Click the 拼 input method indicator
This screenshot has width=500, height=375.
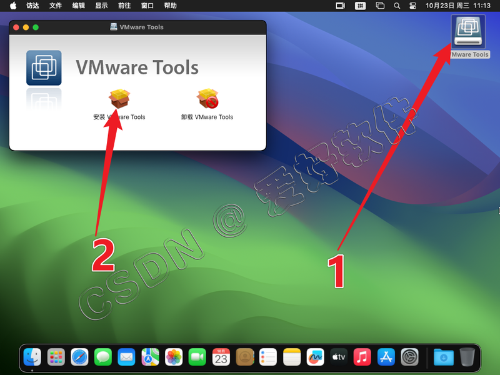pyautogui.click(x=361, y=6)
